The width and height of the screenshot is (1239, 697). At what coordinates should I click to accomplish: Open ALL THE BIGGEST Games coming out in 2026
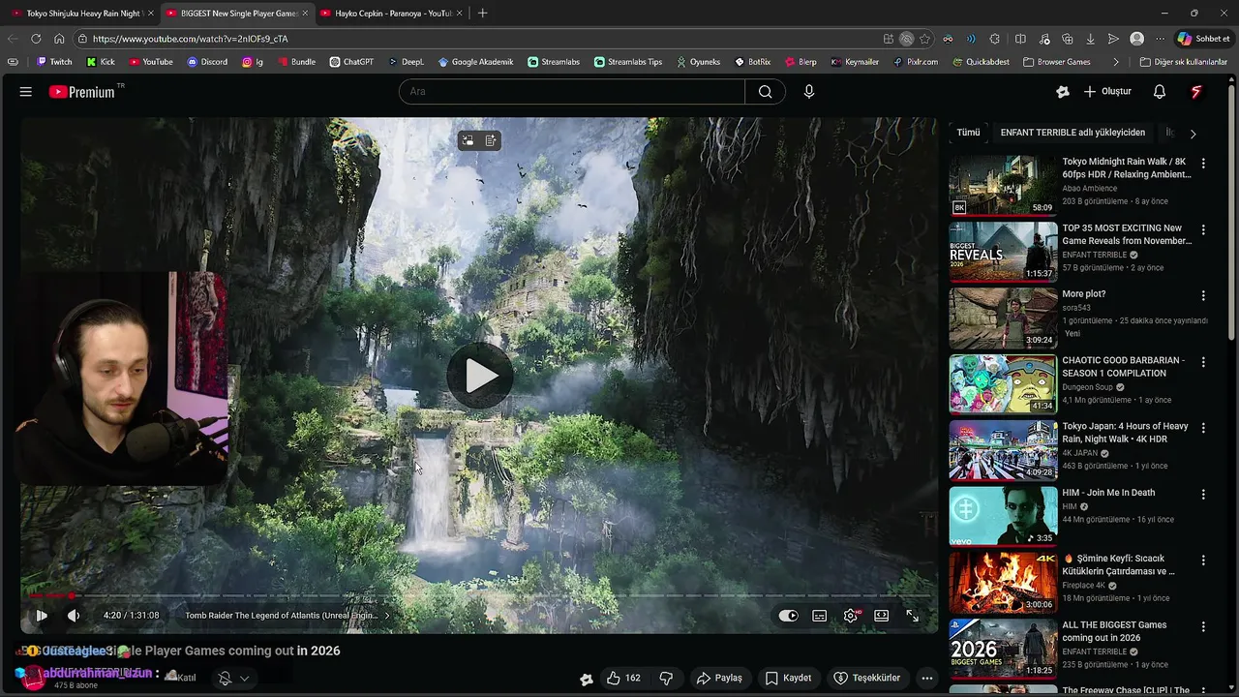pos(1114,631)
